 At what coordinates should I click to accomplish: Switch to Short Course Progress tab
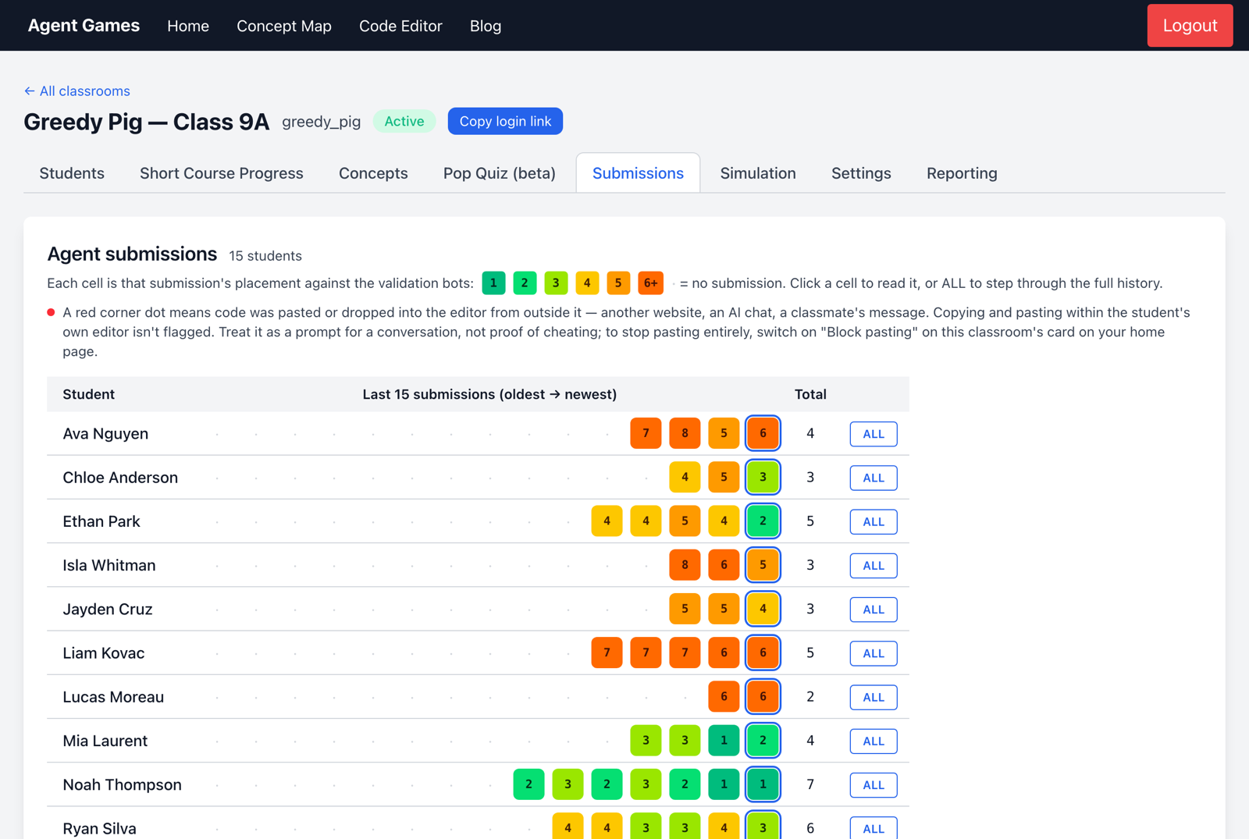(222, 173)
